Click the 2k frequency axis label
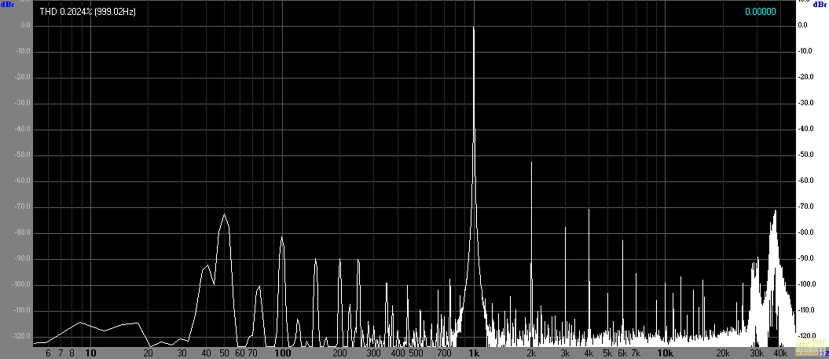 [531, 353]
